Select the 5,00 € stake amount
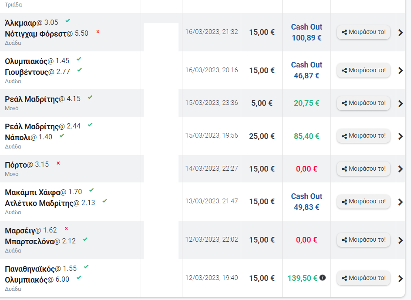The width and height of the screenshot is (411, 300). tap(262, 103)
